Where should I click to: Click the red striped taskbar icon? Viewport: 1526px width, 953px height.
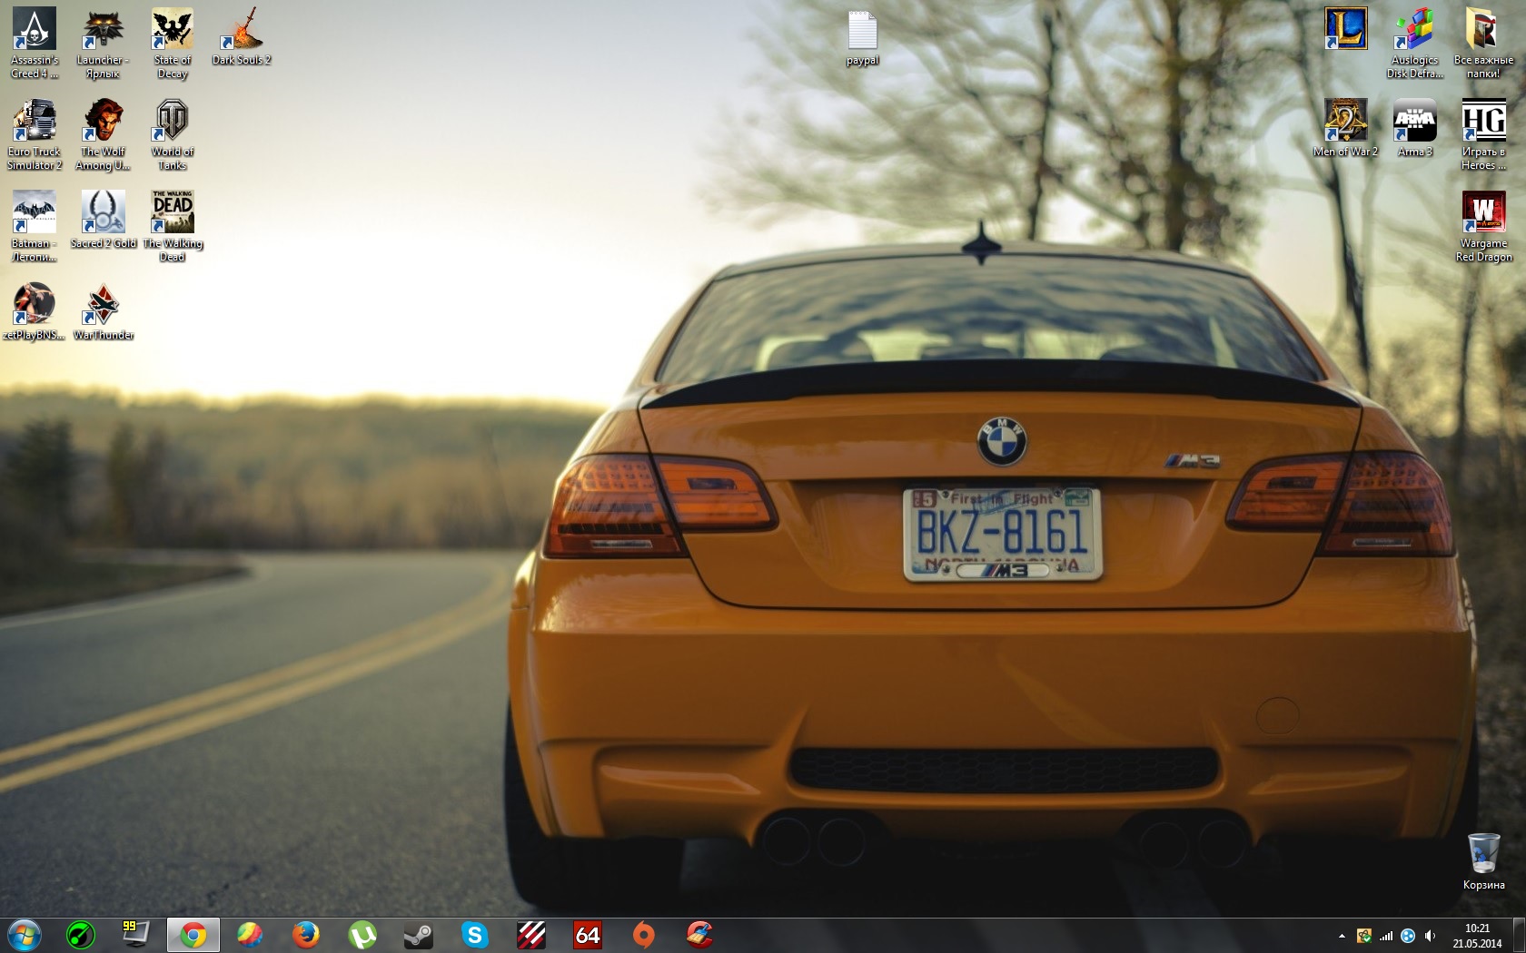[x=531, y=935]
